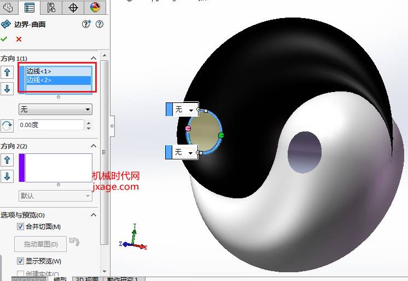Move Direction 1 curve down
This screenshot has width=408, height=281.
tap(7, 89)
